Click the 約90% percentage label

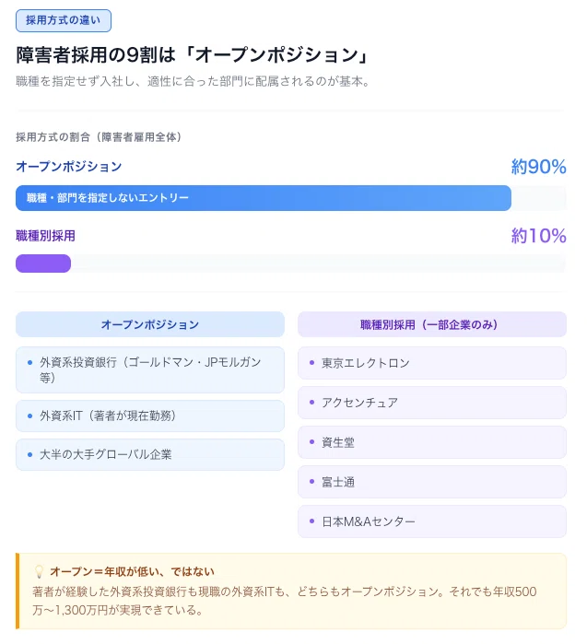pyautogui.click(x=538, y=167)
